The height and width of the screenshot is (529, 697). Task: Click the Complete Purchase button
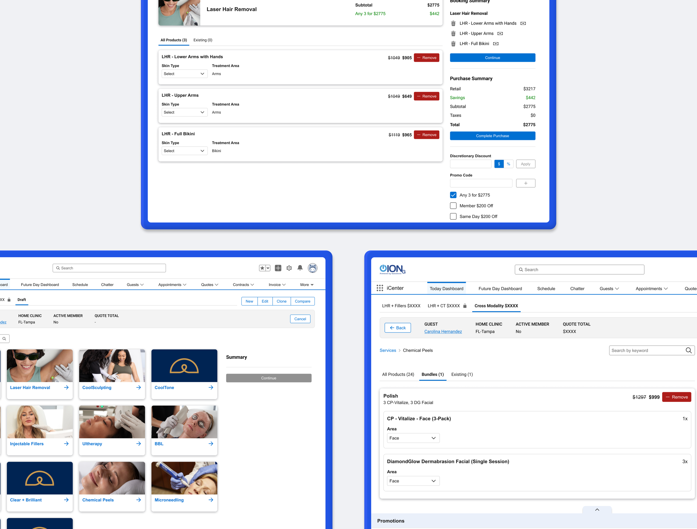pos(493,135)
